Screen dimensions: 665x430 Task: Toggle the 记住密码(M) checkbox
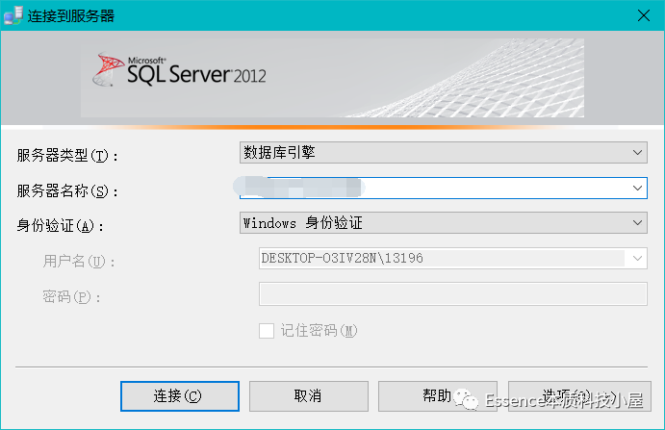pos(267,331)
